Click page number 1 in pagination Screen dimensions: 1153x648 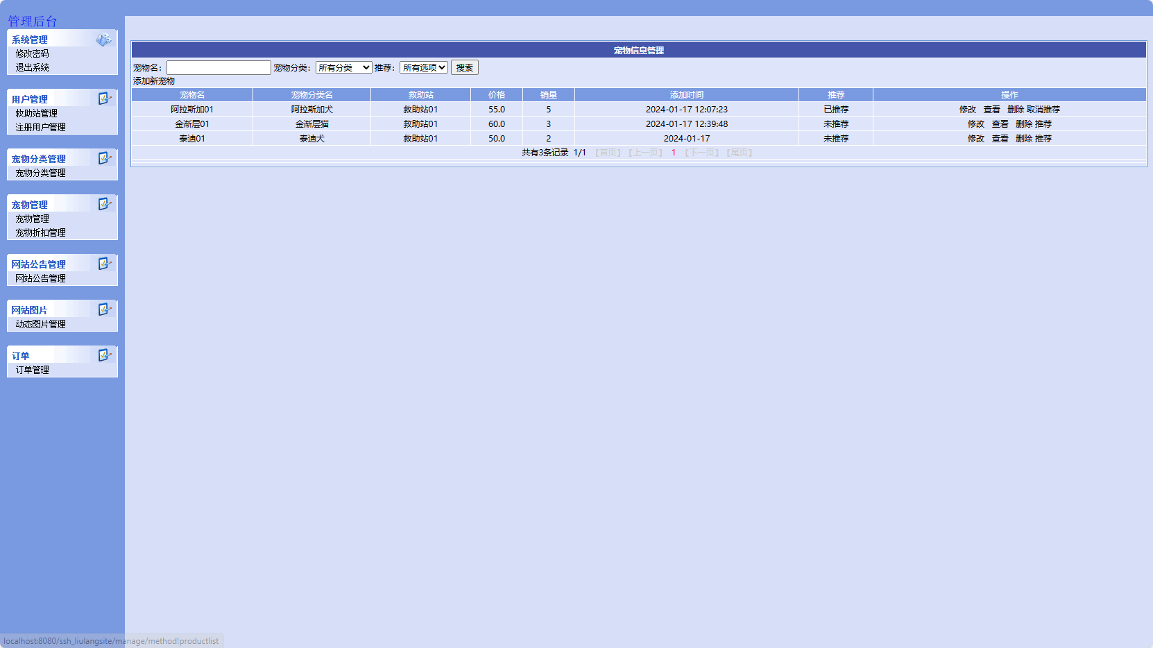pyautogui.click(x=674, y=153)
